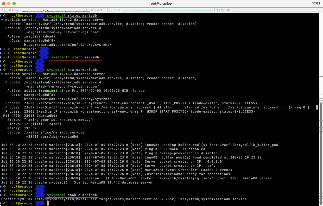The height and width of the screenshot is (206, 323).
Task: Click the red Minimize-adjacent close window button
Action: pyautogui.click(x=4, y=4)
